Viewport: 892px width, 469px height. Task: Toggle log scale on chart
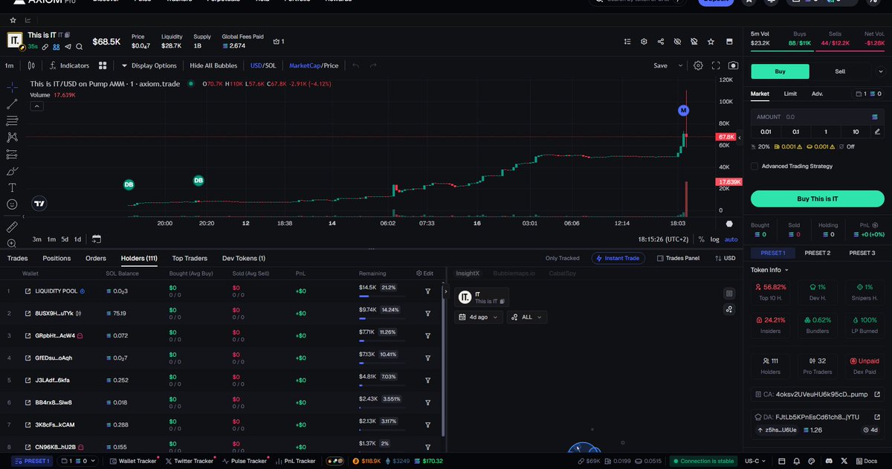(714, 239)
